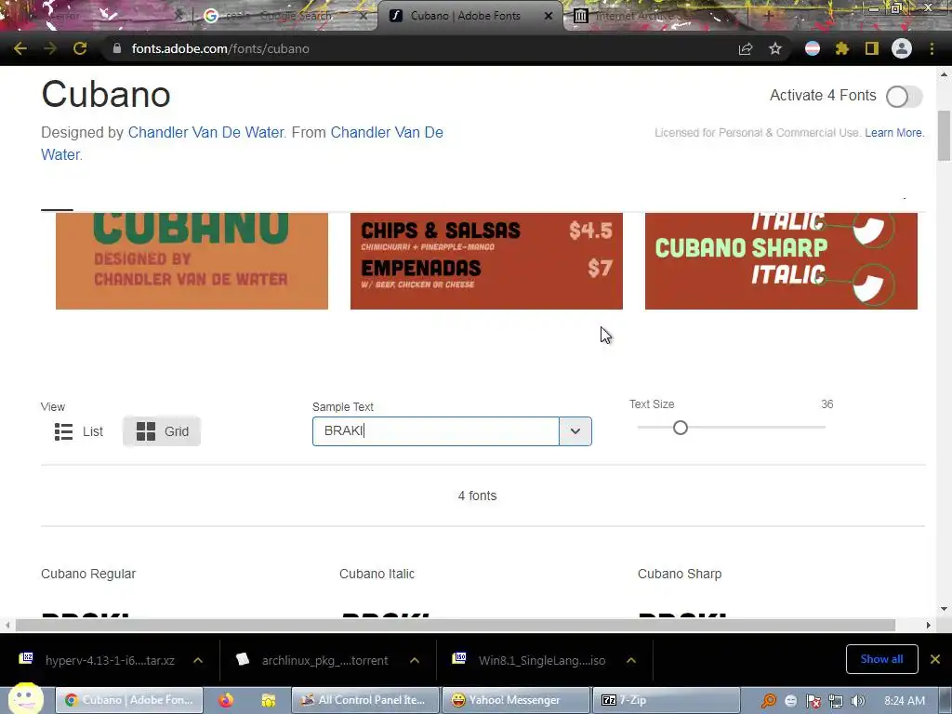Viewport: 952px width, 714px height.
Task: Click the magnifier tray icon
Action: coord(769,700)
